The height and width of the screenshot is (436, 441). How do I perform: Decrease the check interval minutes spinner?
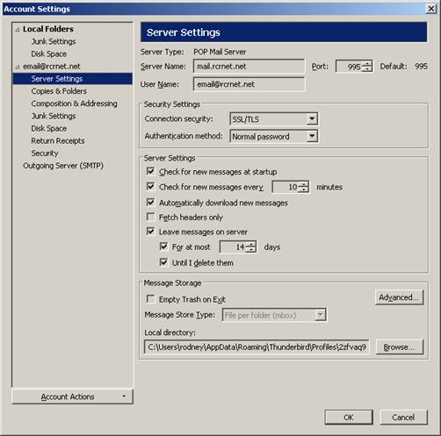(x=304, y=189)
